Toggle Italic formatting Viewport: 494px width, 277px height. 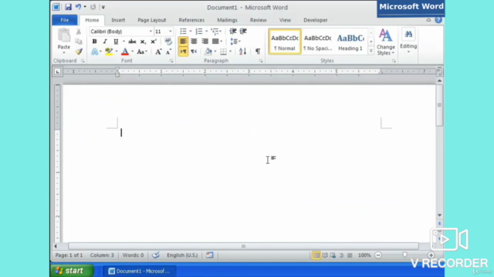(x=105, y=42)
